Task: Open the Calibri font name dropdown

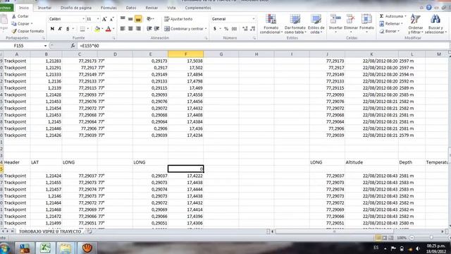Action: tap(83, 19)
